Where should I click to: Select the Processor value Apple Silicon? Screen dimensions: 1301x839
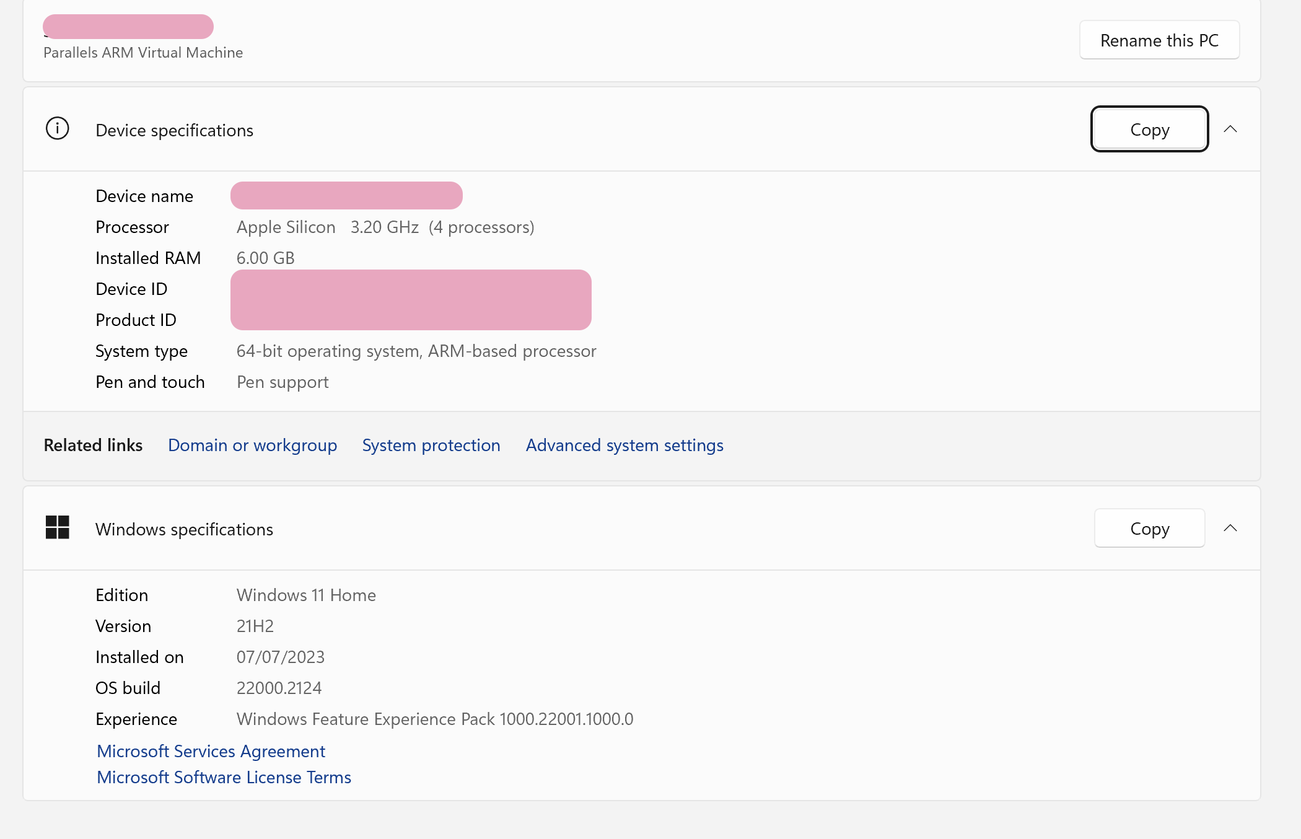286,227
